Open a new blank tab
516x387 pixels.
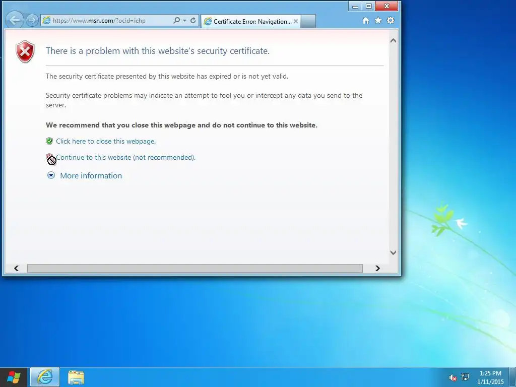[308, 21]
